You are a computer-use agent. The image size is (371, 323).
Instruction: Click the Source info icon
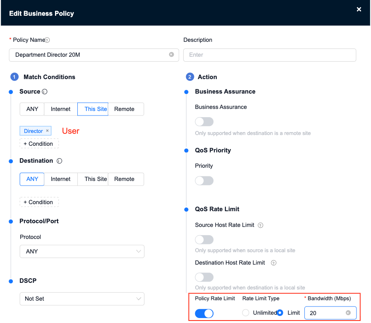pos(45,92)
